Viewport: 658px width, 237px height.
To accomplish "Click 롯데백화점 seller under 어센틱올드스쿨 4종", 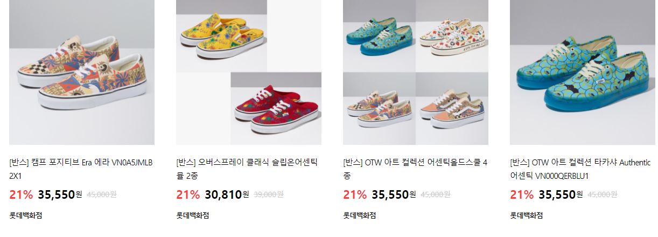I will point(360,215).
